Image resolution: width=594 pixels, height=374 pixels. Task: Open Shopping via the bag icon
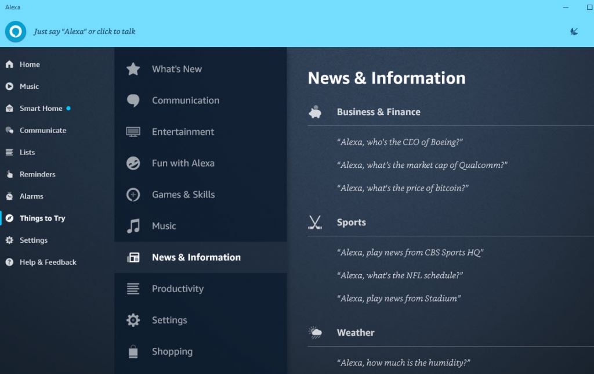coord(133,351)
